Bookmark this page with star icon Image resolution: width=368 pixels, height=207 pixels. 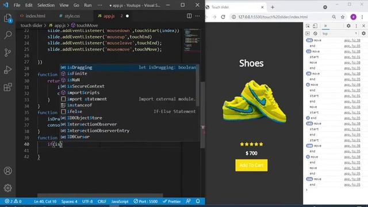[x=343, y=17]
